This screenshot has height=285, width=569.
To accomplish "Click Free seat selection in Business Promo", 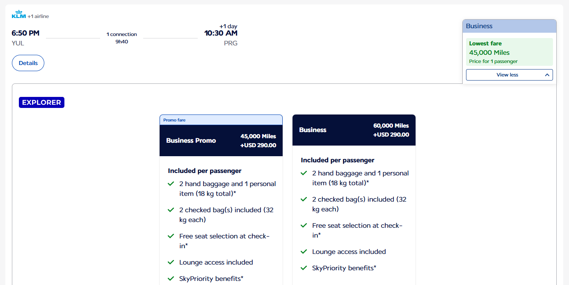I will point(224,241).
